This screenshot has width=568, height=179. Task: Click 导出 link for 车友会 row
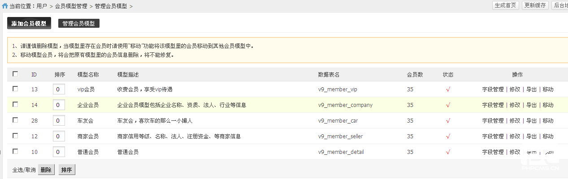pyautogui.click(x=531, y=121)
